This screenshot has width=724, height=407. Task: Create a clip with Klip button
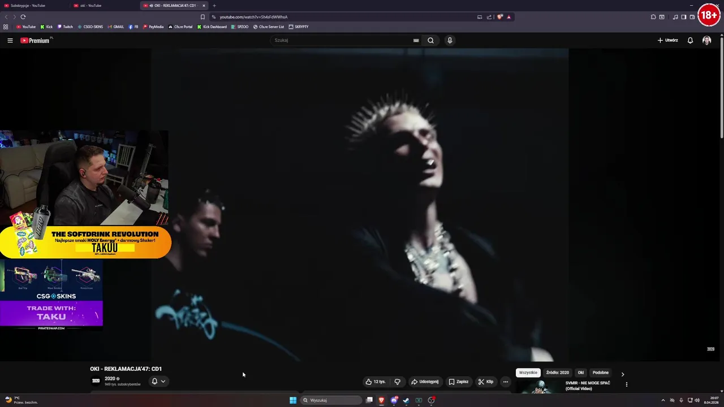(x=486, y=382)
